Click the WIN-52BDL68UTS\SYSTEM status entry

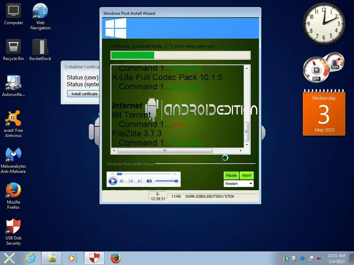(x=222, y=196)
